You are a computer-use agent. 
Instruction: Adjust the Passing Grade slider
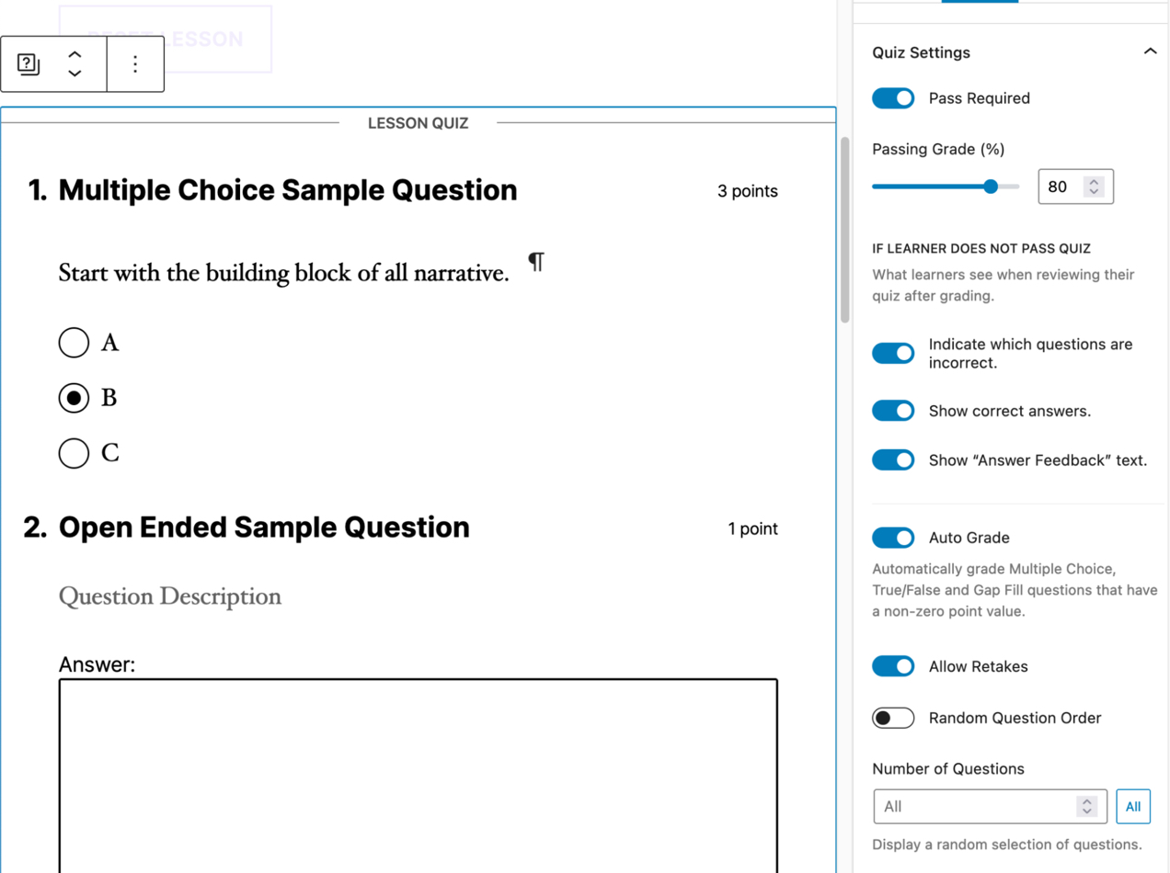click(x=946, y=187)
